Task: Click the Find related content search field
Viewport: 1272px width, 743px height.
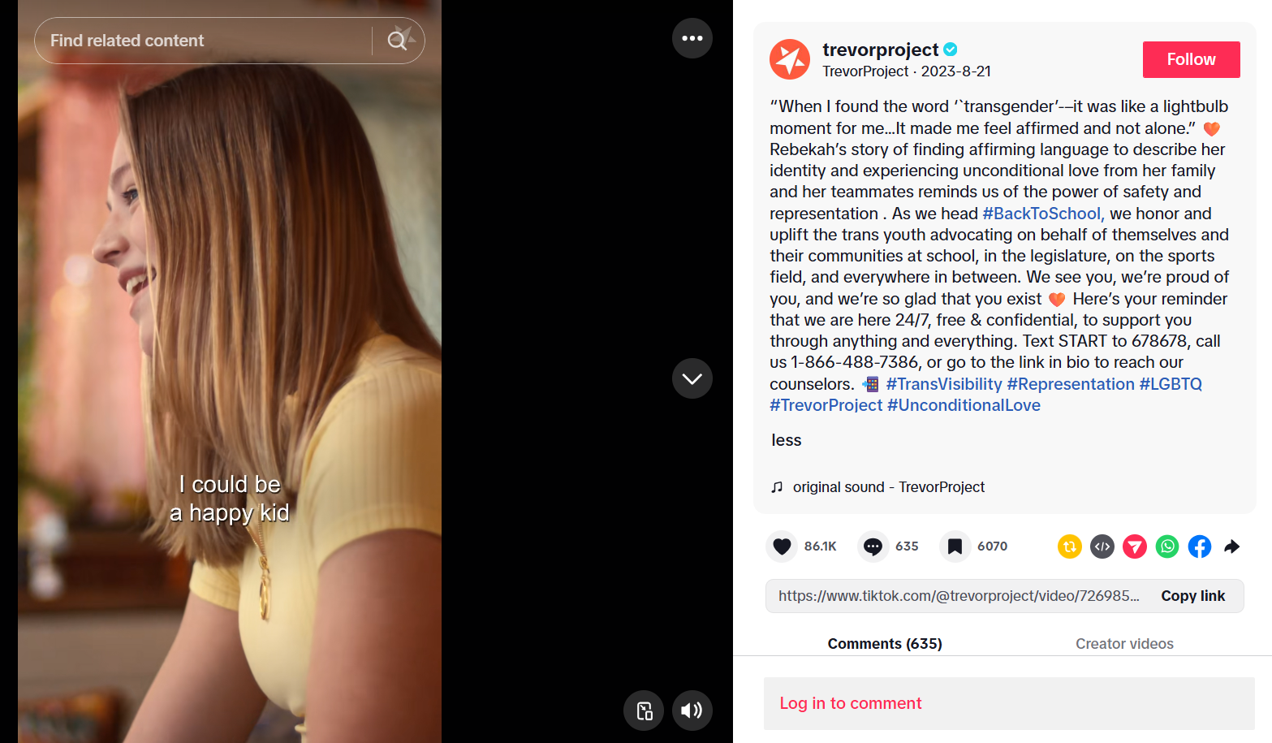Action: point(203,41)
